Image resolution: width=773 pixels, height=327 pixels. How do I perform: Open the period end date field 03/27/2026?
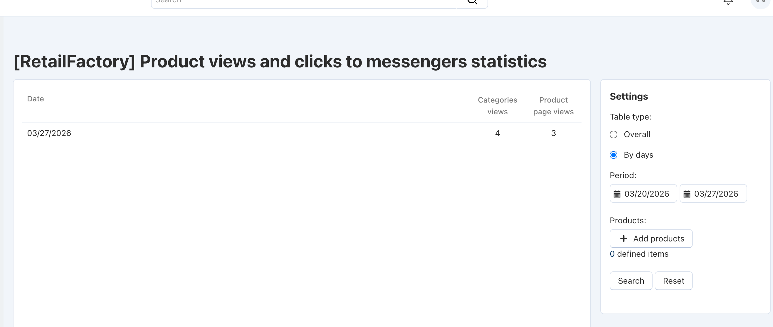[x=716, y=194]
